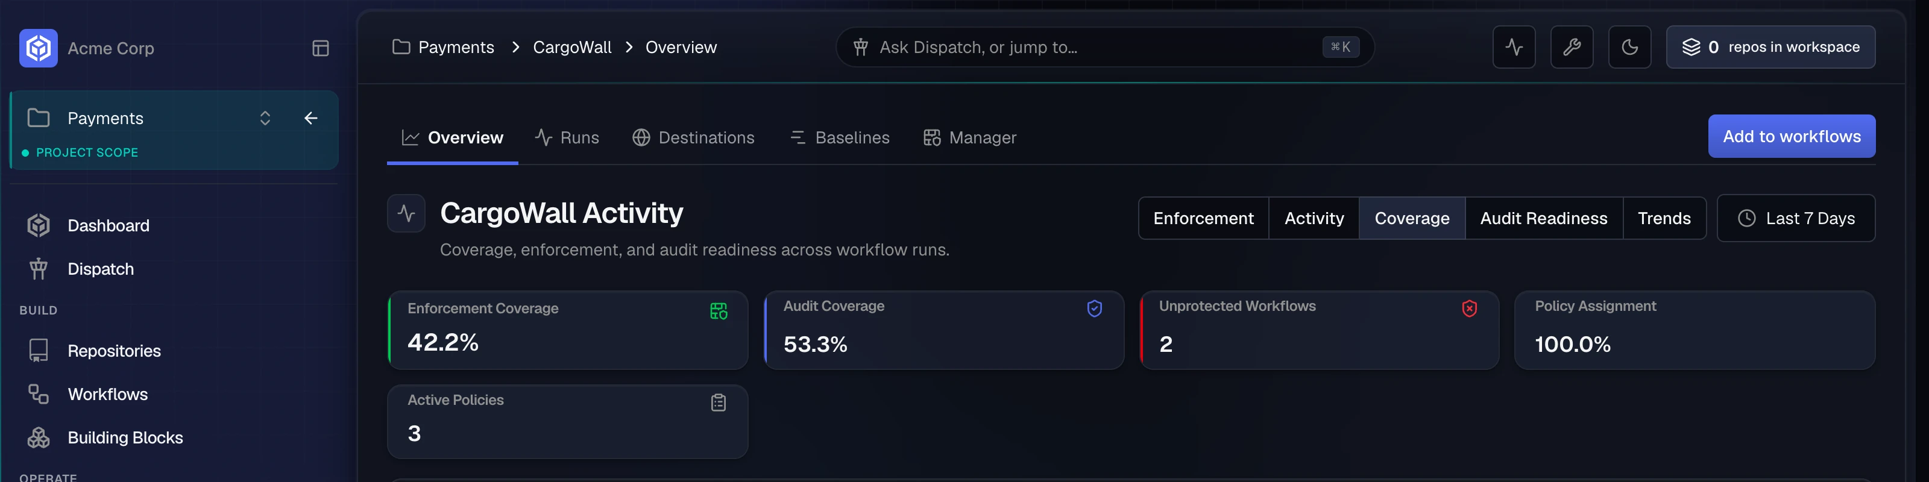Image resolution: width=1929 pixels, height=482 pixels.
Task: Click the wrench tools icon
Action: click(1571, 47)
